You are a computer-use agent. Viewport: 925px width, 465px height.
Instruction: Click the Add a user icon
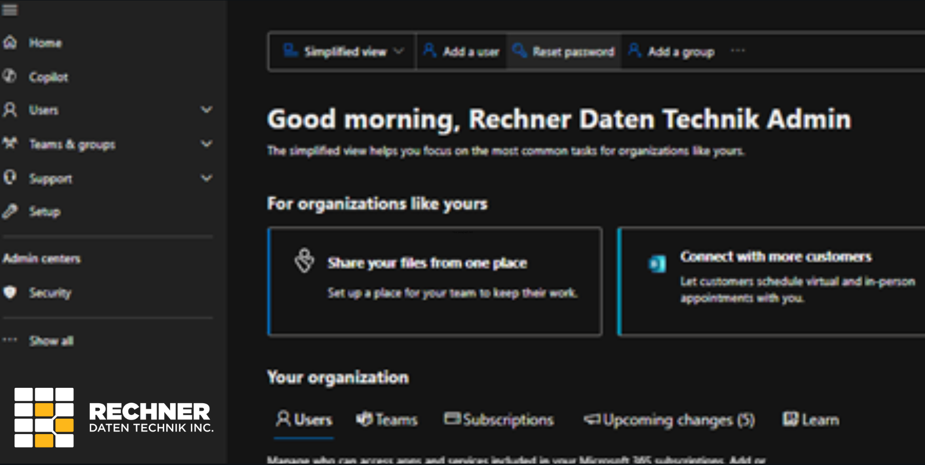(x=429, y=51)
